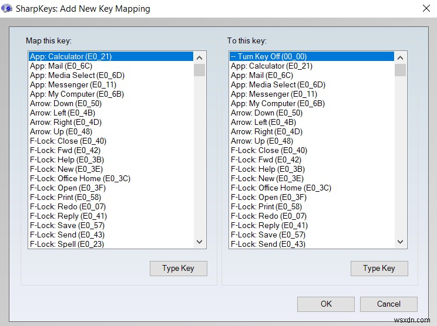This screenshot has width=437, height=326.
Task: Select Arrow: Right in To this key list
Action: (312, 131)
